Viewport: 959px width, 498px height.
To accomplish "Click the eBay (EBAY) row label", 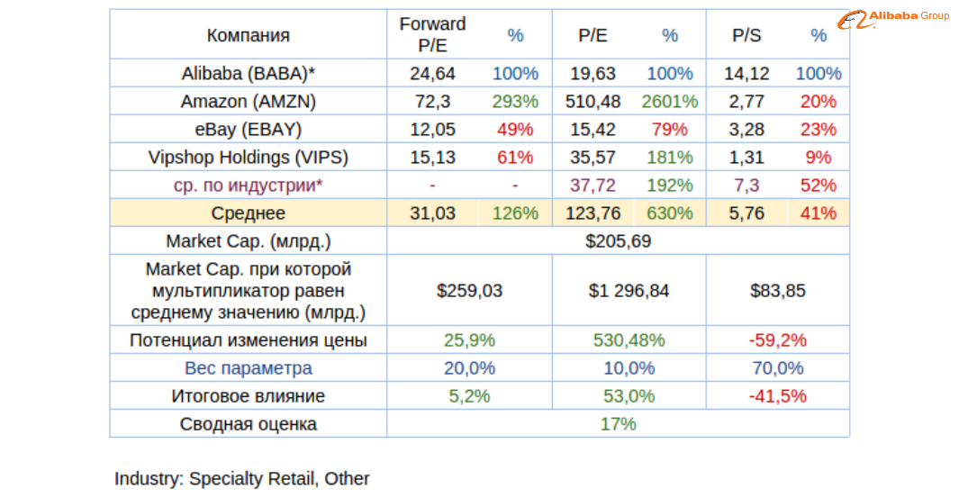I will pos(248,130).
